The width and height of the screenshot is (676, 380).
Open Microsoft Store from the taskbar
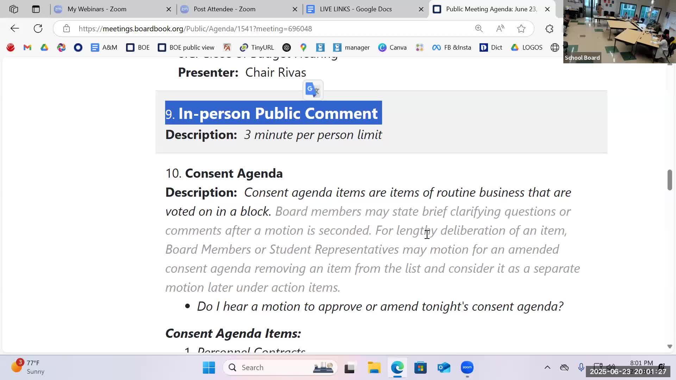tap(420, 368)
